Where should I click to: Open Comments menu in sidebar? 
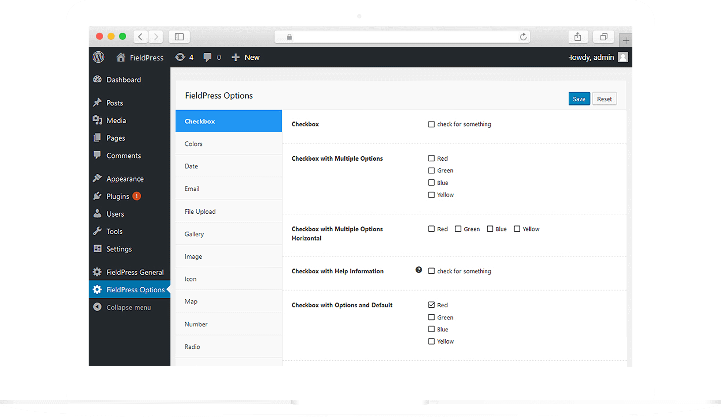coord(130,156)
